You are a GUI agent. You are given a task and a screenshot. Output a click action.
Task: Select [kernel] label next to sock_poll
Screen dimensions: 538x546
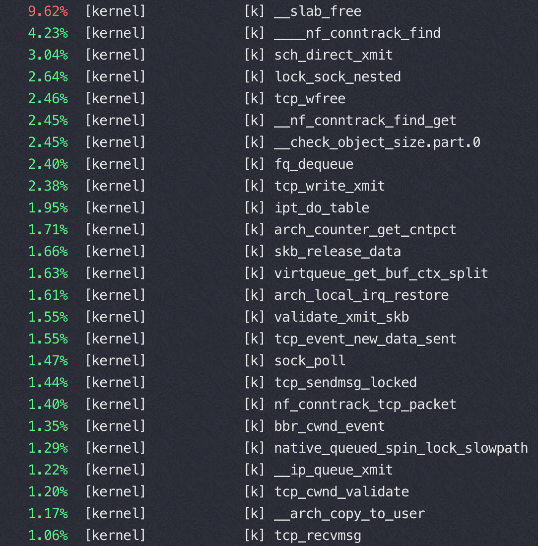coord(115,361)
